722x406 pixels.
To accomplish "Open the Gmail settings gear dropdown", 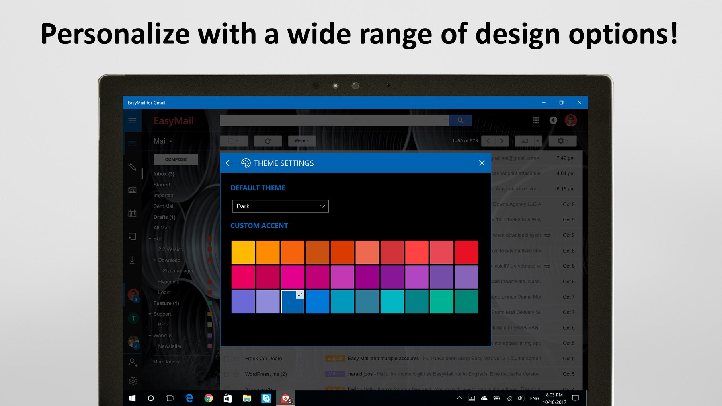I will (x=562, y=141).
